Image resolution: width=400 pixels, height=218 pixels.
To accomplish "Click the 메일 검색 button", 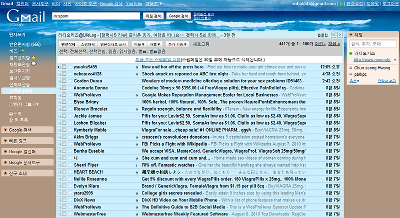I will click(x=153, y=16).
